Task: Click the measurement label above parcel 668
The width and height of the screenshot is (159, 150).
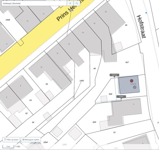Action: (114, 75)
